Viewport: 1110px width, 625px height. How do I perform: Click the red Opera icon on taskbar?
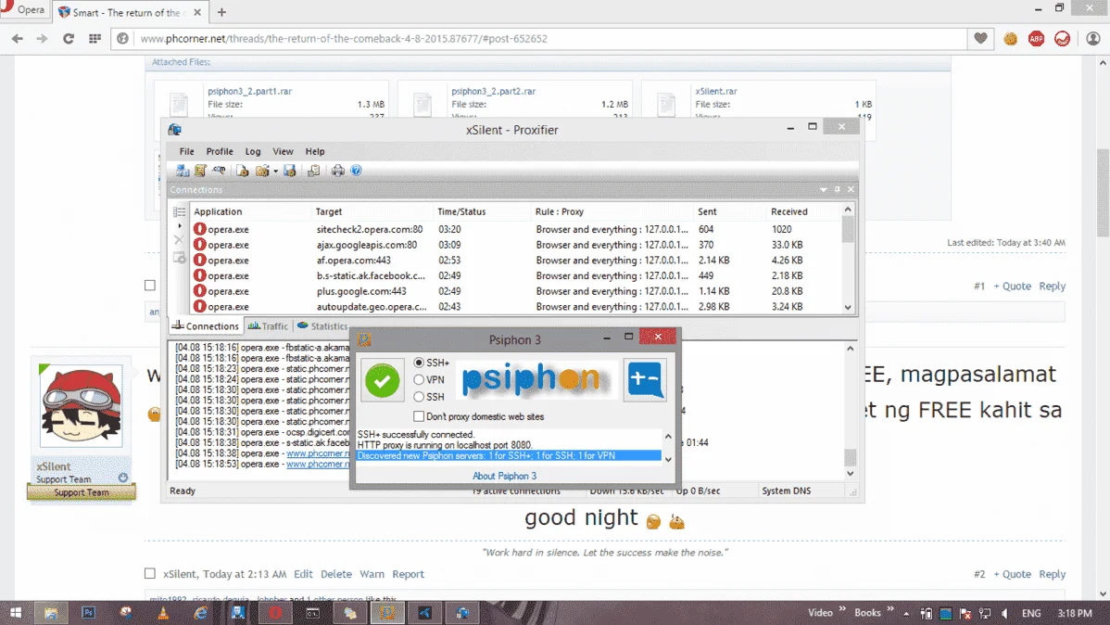click(x=275, y=613)
